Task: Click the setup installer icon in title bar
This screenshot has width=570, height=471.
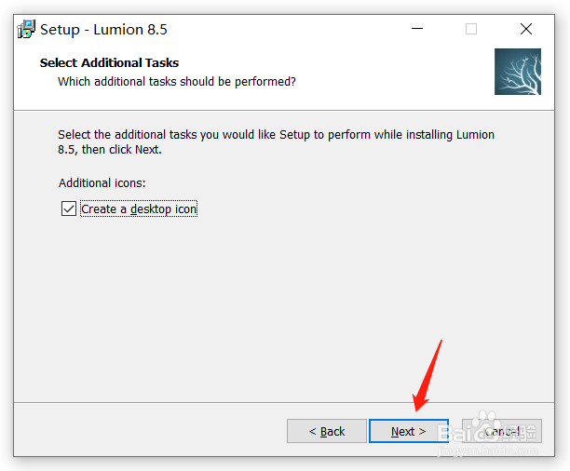Action: tap(26, 29)
